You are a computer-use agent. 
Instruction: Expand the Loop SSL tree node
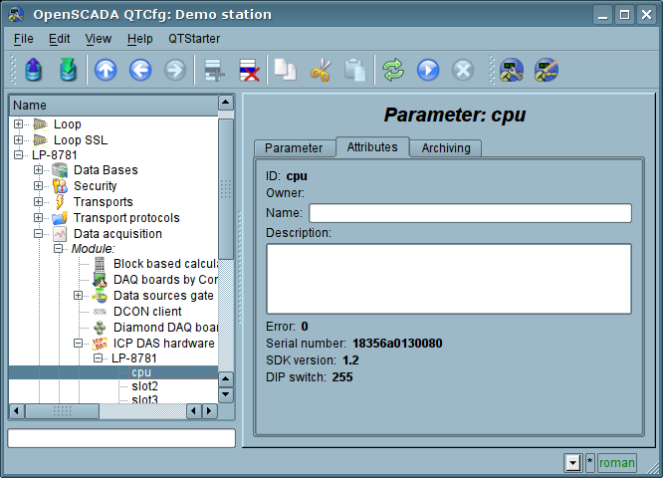click(x=19, y=140)
